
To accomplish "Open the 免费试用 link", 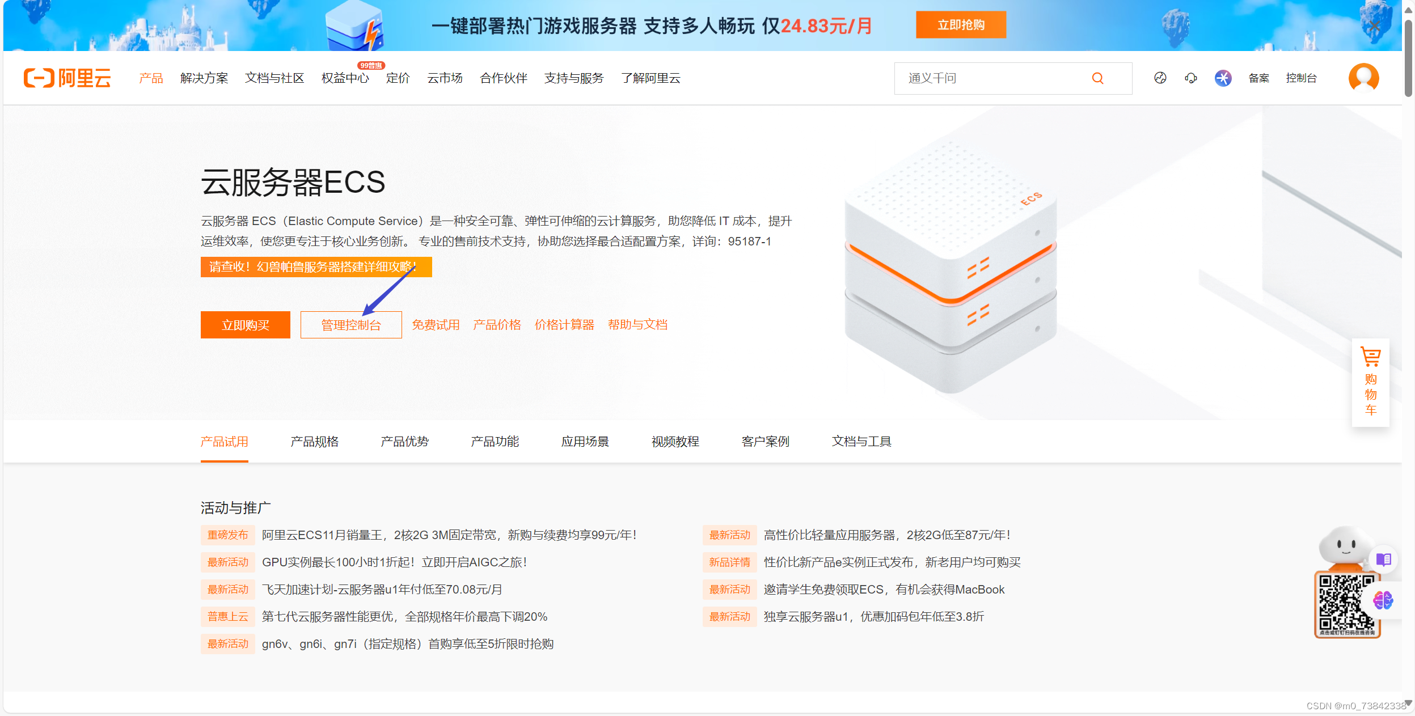I will [436, 325].
